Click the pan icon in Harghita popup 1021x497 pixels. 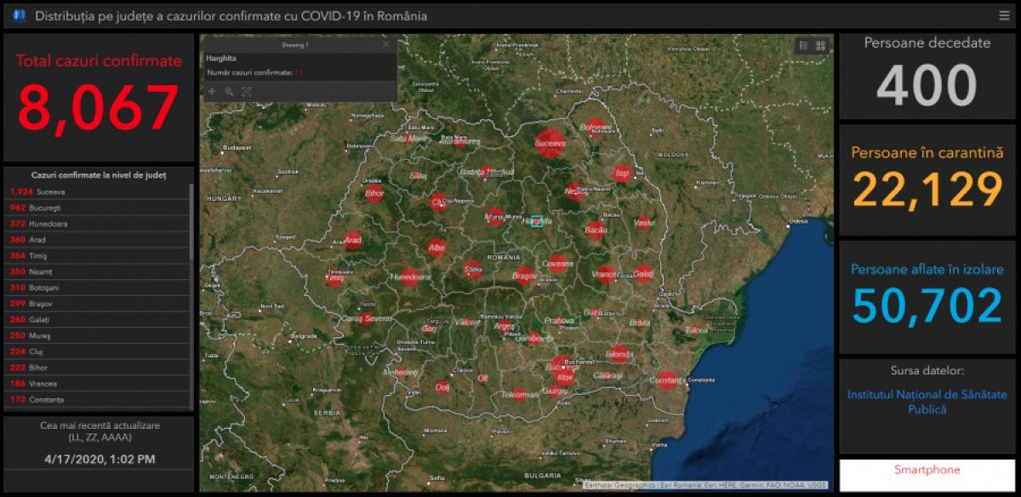pos(212,91)
